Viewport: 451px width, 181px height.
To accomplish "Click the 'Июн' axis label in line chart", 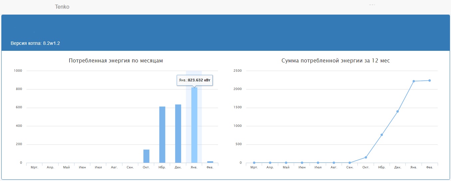I will pos(302,167).
